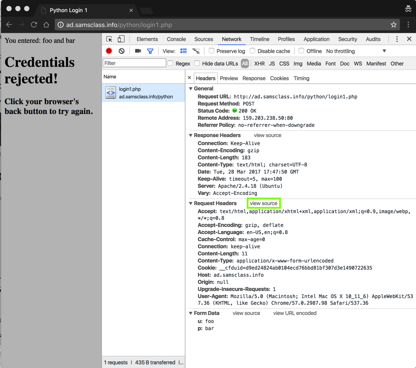Clear the network log icon
416x368 pixels.
(x=121, y=51)
